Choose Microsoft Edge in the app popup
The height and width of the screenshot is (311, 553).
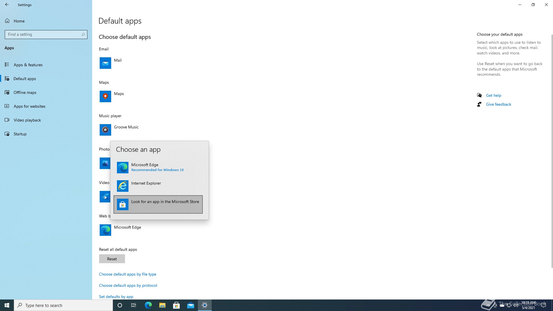click(158, 167)
